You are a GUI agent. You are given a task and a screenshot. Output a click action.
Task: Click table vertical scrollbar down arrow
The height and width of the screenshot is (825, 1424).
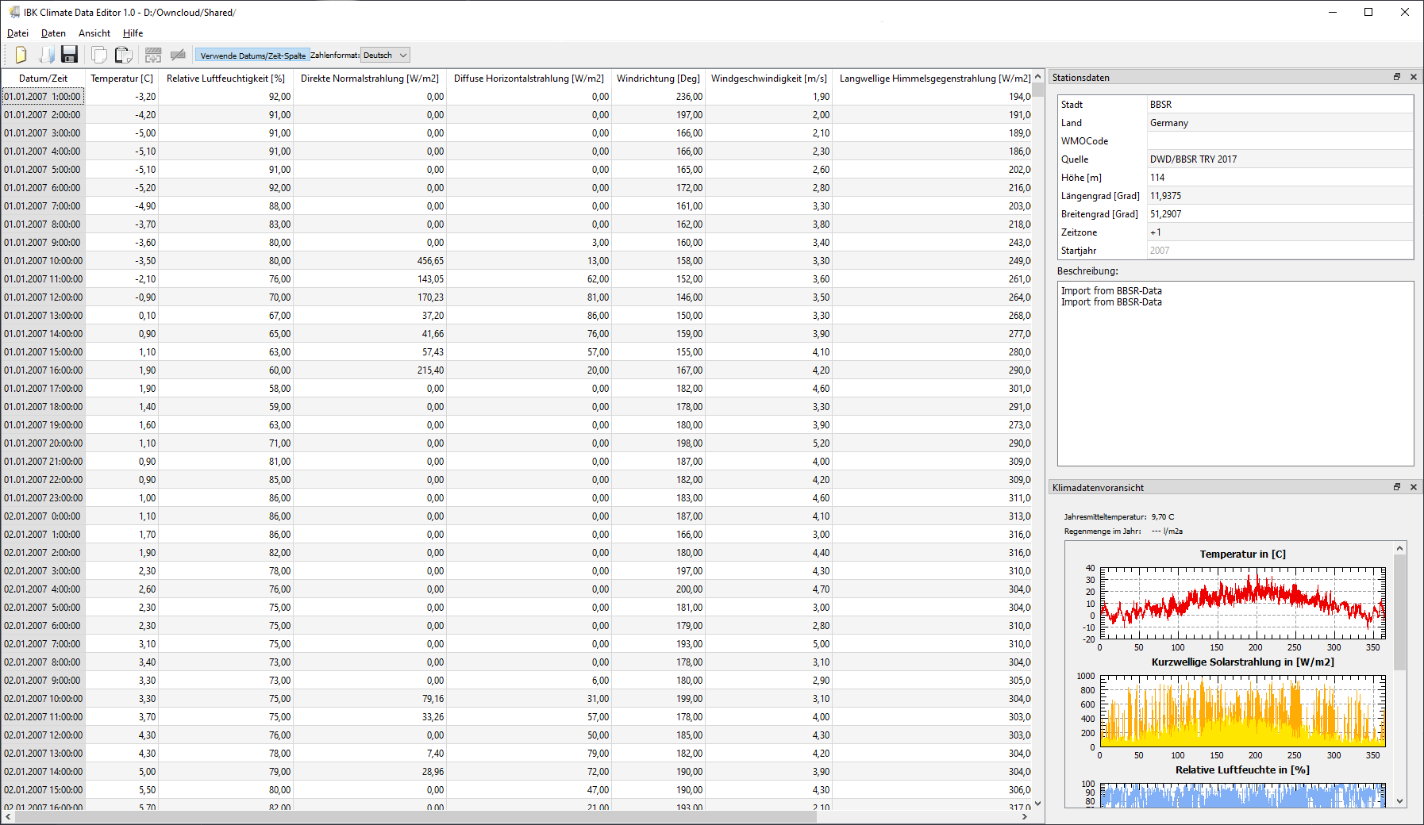(1037, 804)
